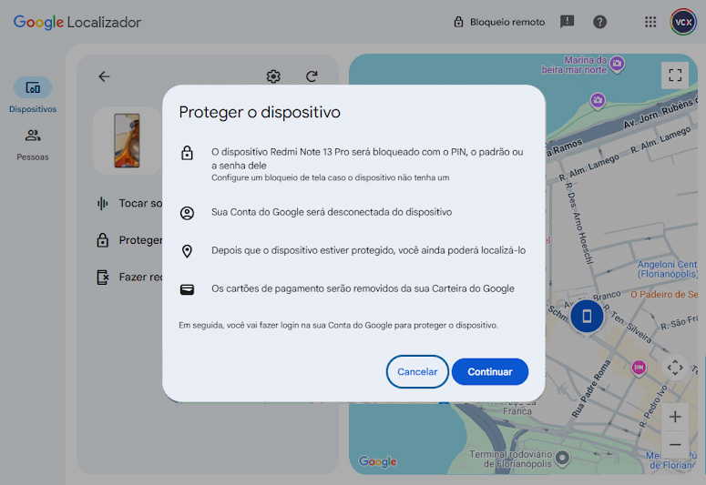Click the blue device marker on map

pyautogui.click(x=587, y=317)
